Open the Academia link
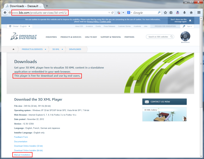 tap(137, 26)
